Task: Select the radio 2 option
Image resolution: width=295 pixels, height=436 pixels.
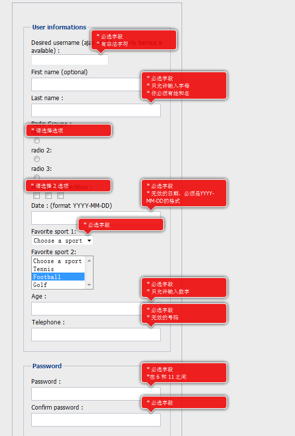Action: (37, 159)
